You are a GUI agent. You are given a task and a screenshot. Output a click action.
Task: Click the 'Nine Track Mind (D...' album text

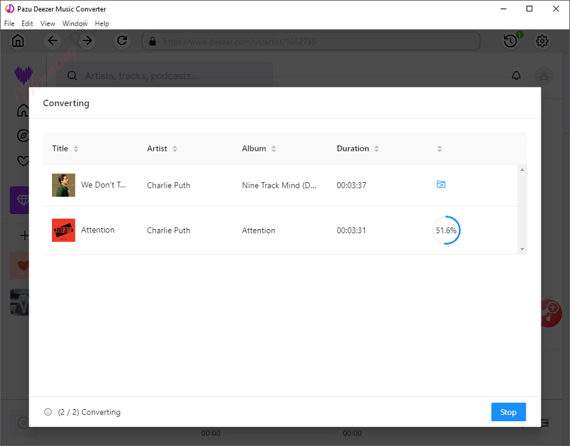point(279,186)
